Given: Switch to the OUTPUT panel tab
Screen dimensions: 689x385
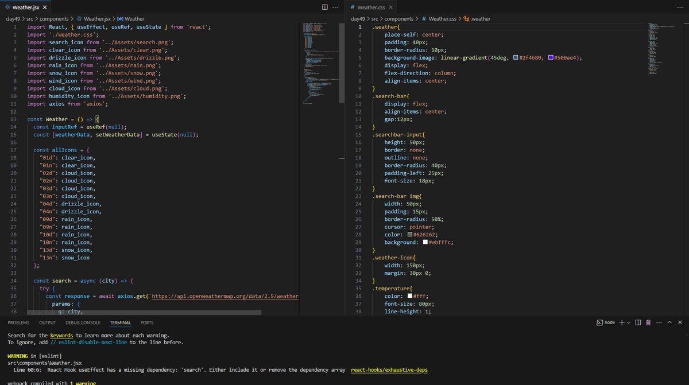Looking at the screenshot, I should click(x=48, y=322).
